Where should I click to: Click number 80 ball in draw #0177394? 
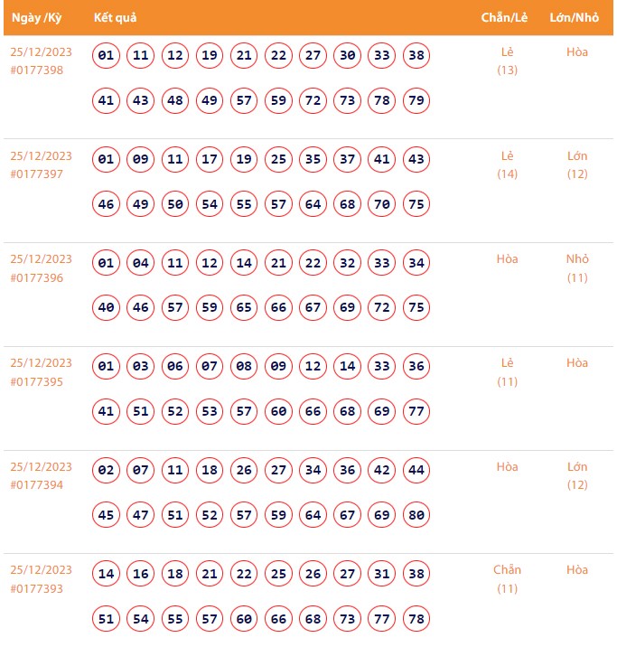pos(416,515)
